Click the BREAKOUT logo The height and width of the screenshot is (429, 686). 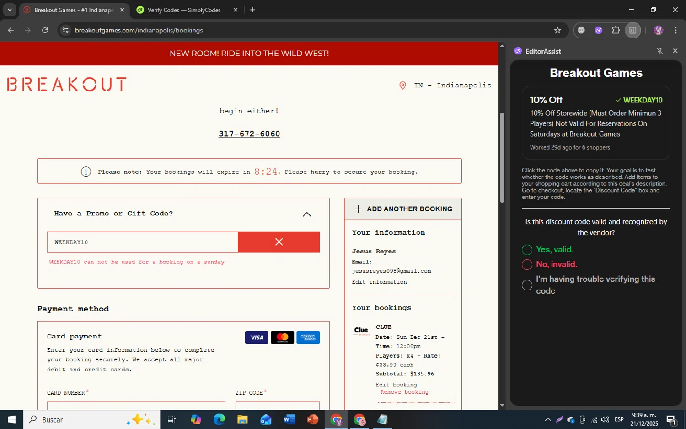[x=67, y=85]
